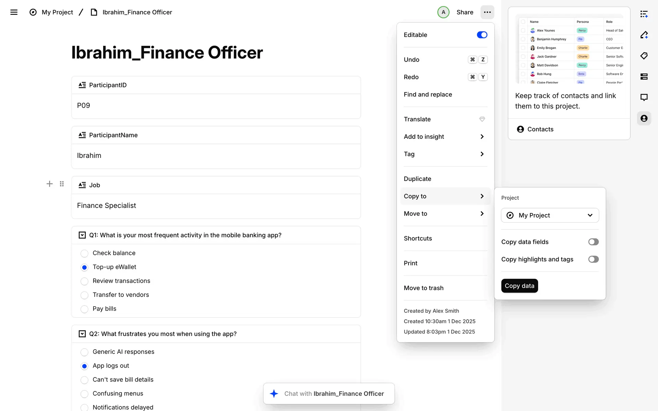Click the Chat with Ibrahim_Finance Officer input
Screen dimensions: 658x411
[x=329, y=394]
